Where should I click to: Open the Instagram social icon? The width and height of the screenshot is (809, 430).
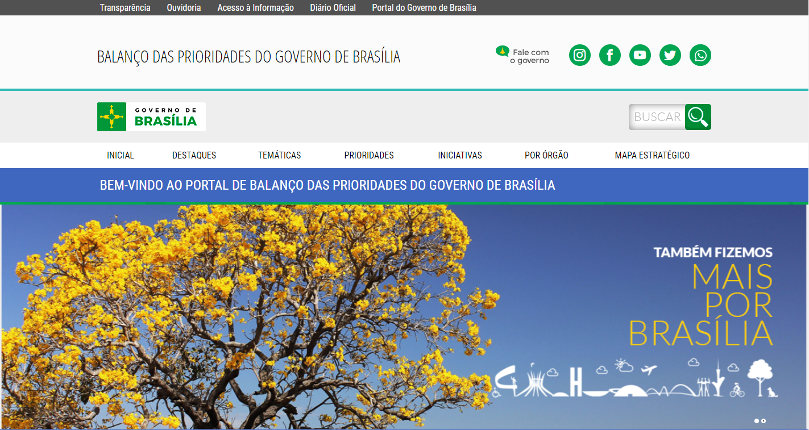pyautogui.click(x=580, y=55)
